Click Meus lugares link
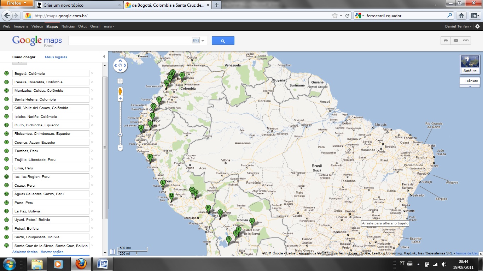483x271 pixels. (x=56, y=57)
